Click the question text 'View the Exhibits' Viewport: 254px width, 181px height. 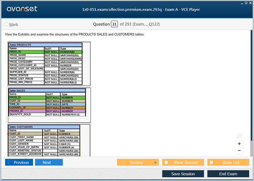point(17,34)
